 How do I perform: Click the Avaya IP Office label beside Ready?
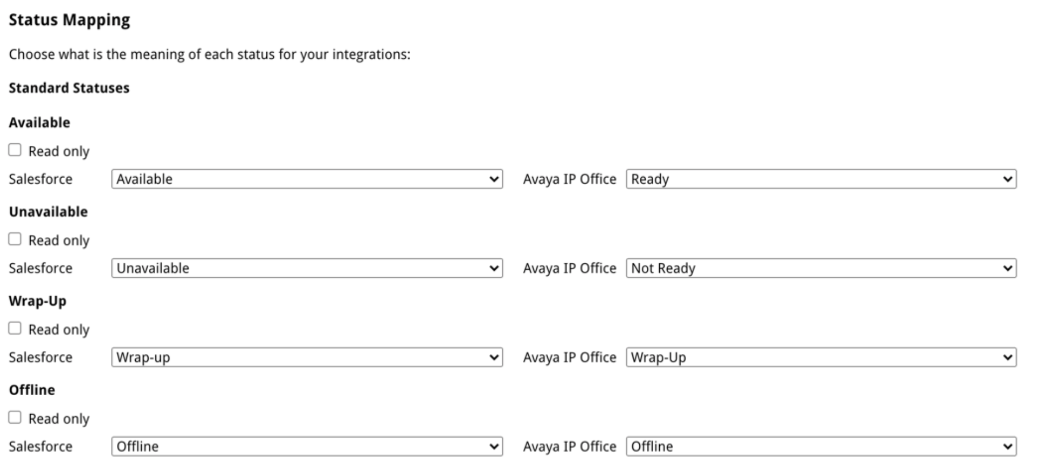click(x=570, y=179)
